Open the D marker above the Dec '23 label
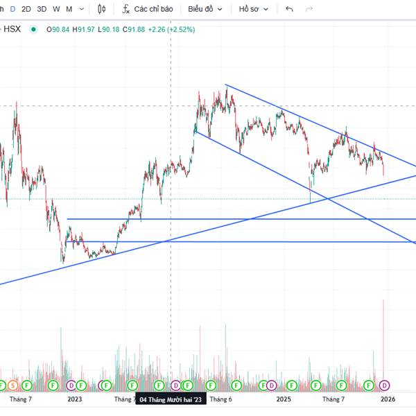This screenshot has width=416, height=416. [175, 385]
